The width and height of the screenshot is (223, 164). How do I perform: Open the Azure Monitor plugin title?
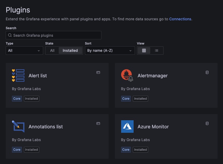coord(153,127)
